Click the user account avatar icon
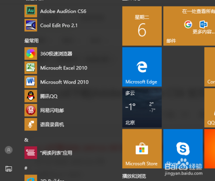Image resolution: width=215 pixels, height=181 pixels. pos(9,150)
